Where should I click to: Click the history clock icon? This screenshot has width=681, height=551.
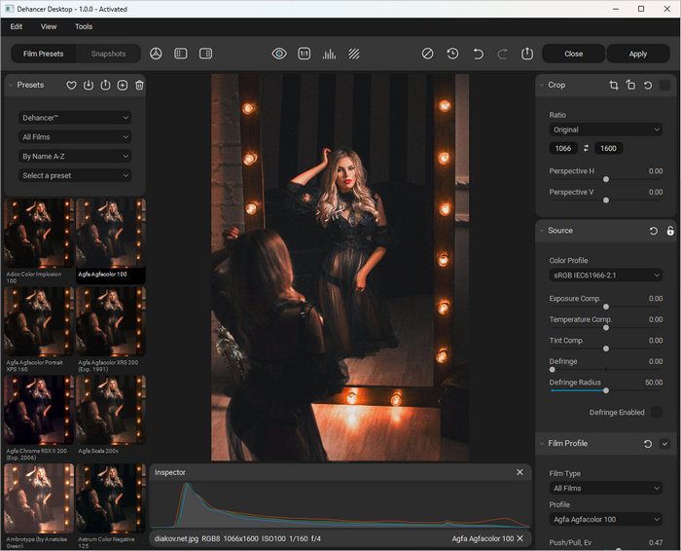pyautogui.click(x=453, y=54)
